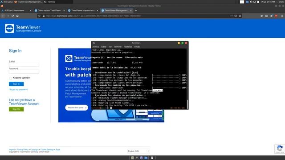Screen dimensions: 285x160
Task: Maximize the Terminal with green button
Action: click(x=183, y=43)
